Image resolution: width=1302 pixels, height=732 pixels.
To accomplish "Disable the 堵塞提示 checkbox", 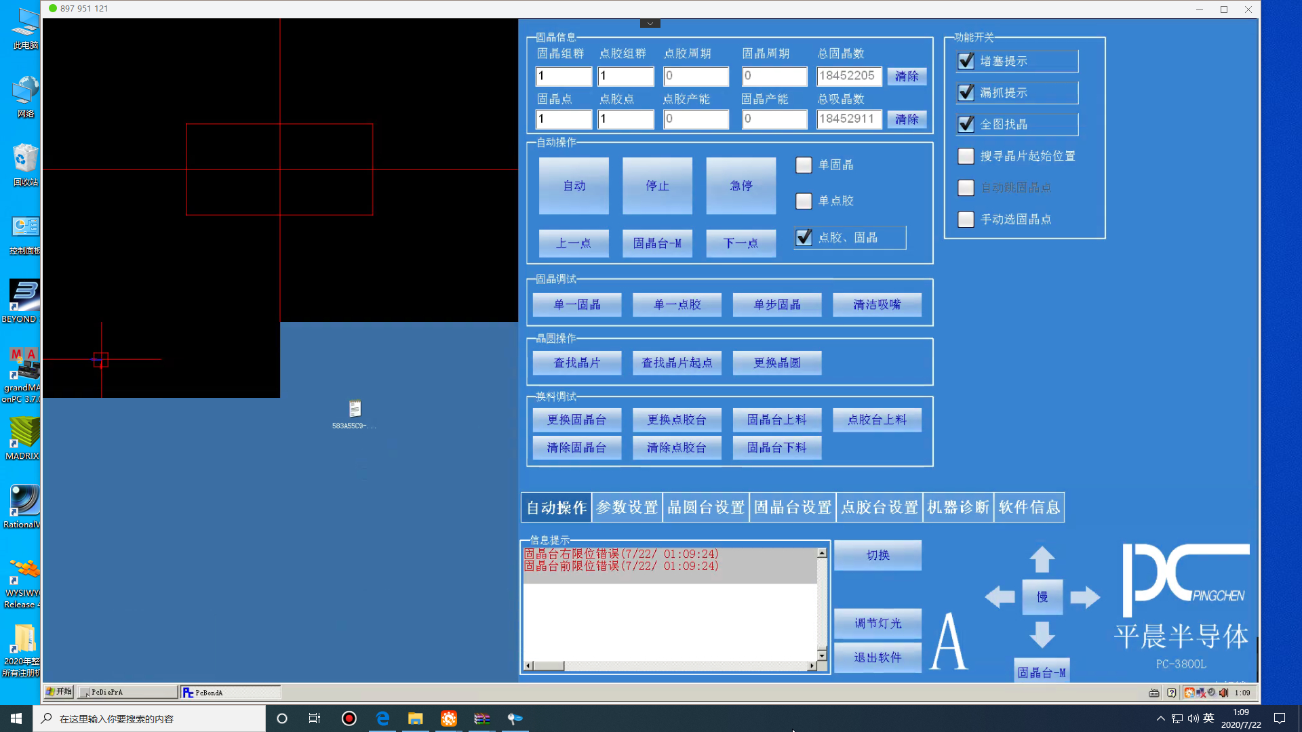I will (x=966, y=61).
